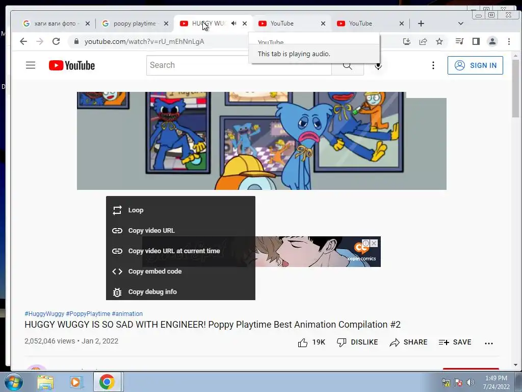522x392 pixels.
Task: Toggle Loop in the video context menu
Action: point(180,210)
